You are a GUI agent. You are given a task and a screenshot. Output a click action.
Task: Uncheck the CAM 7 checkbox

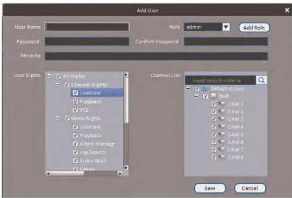214,149
